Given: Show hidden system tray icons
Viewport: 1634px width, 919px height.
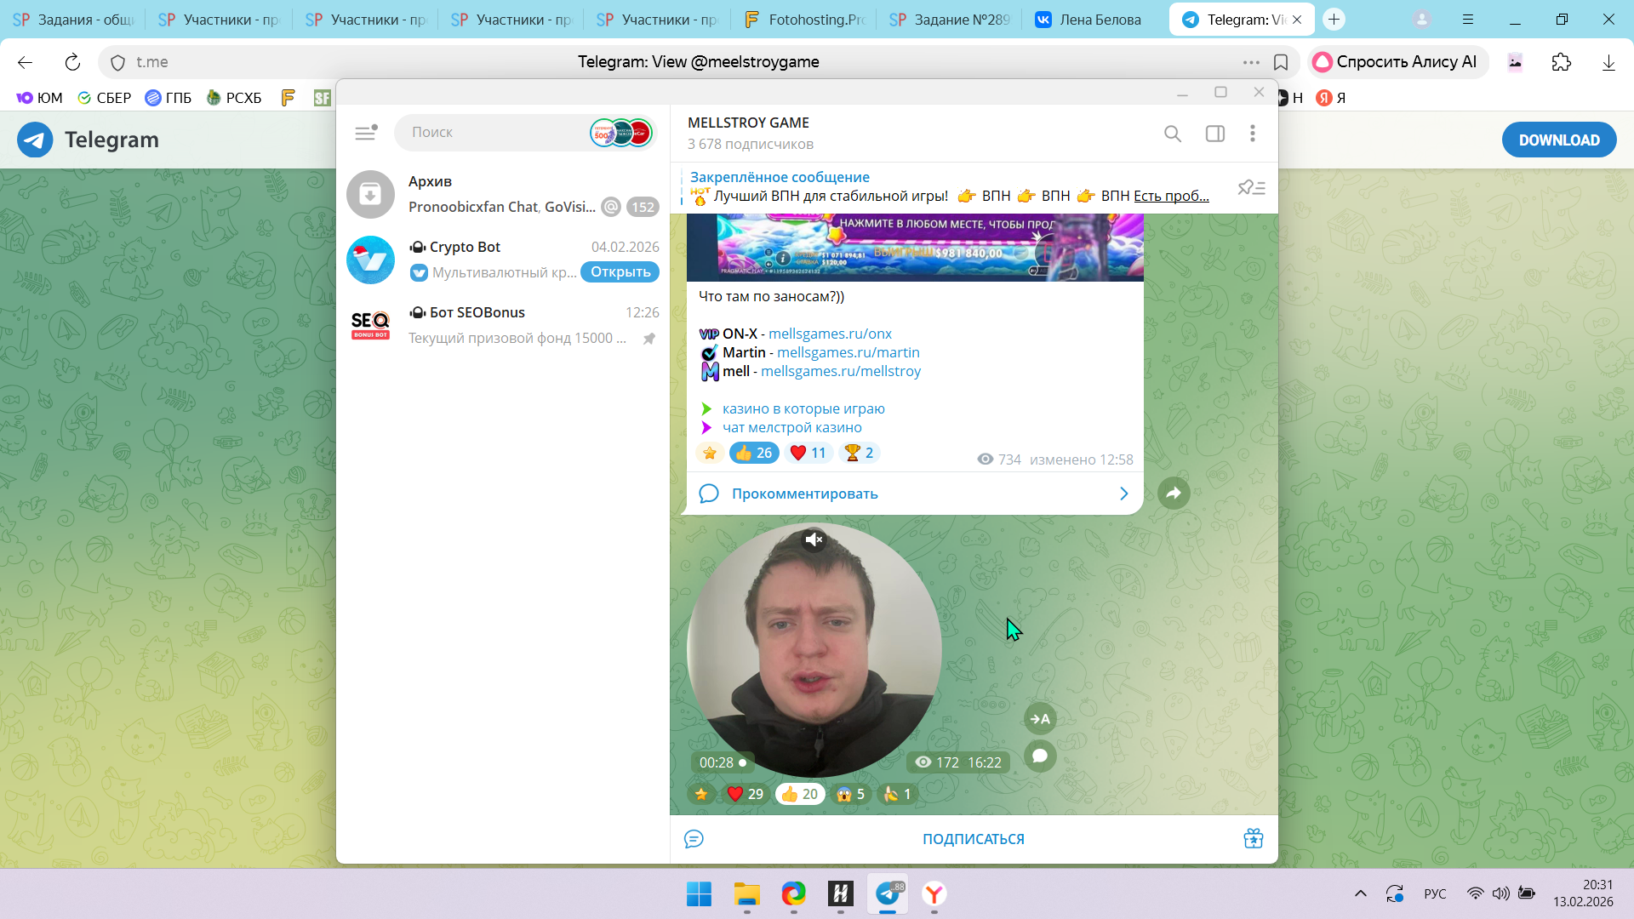Looking at the screenshot, I should (x=1360, y=893).
